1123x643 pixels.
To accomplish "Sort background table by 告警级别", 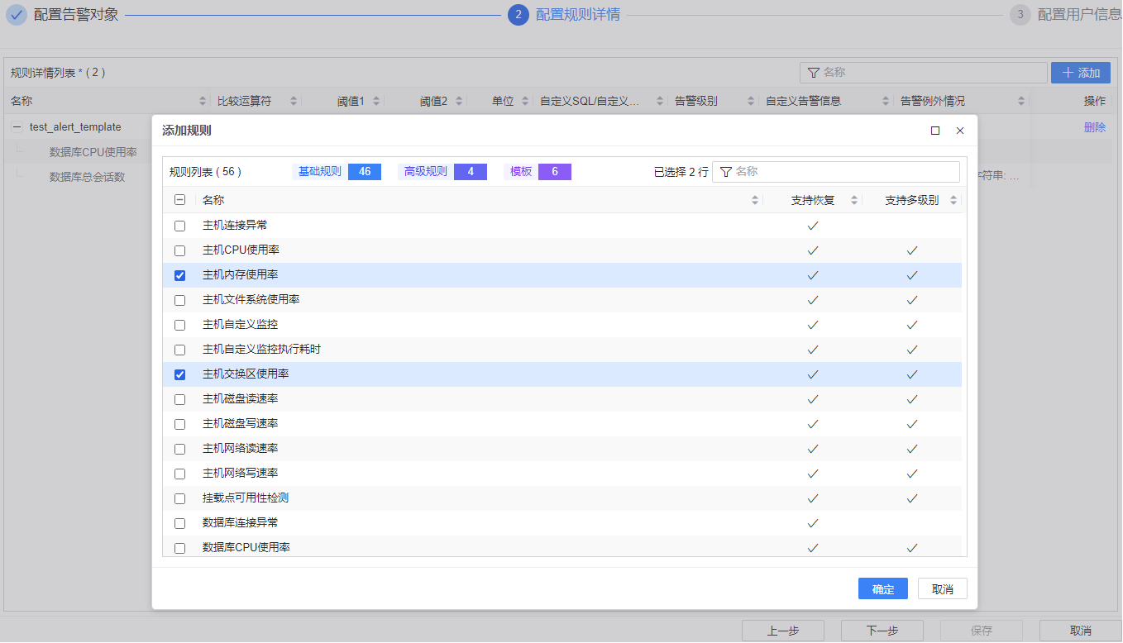I will (x=752, y=101).
